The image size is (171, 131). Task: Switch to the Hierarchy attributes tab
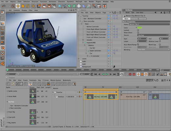pos(134,19)
